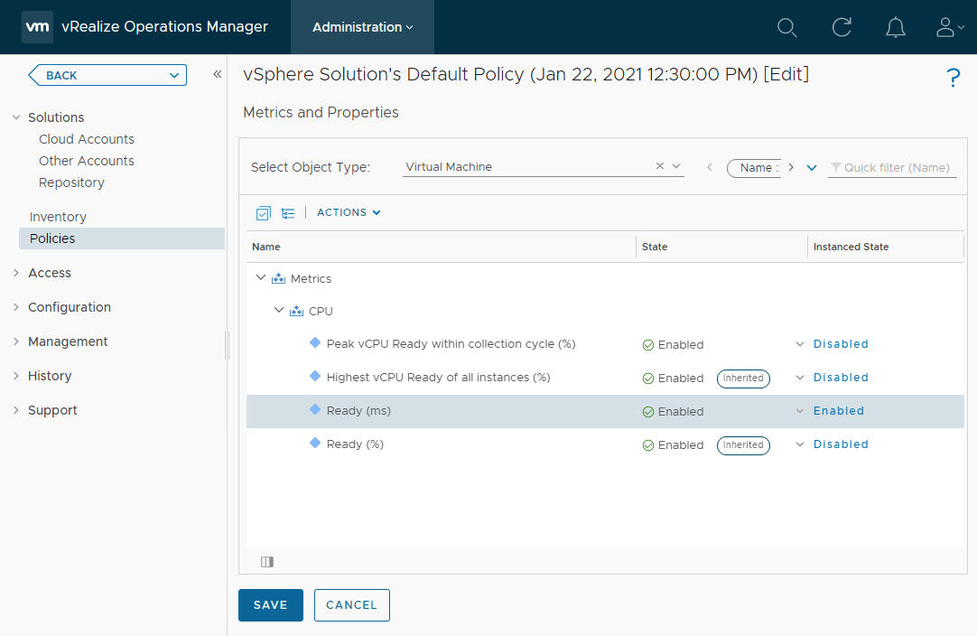Click the SAVE button
This screenshot has height=636, width=977.
[270, 605]
